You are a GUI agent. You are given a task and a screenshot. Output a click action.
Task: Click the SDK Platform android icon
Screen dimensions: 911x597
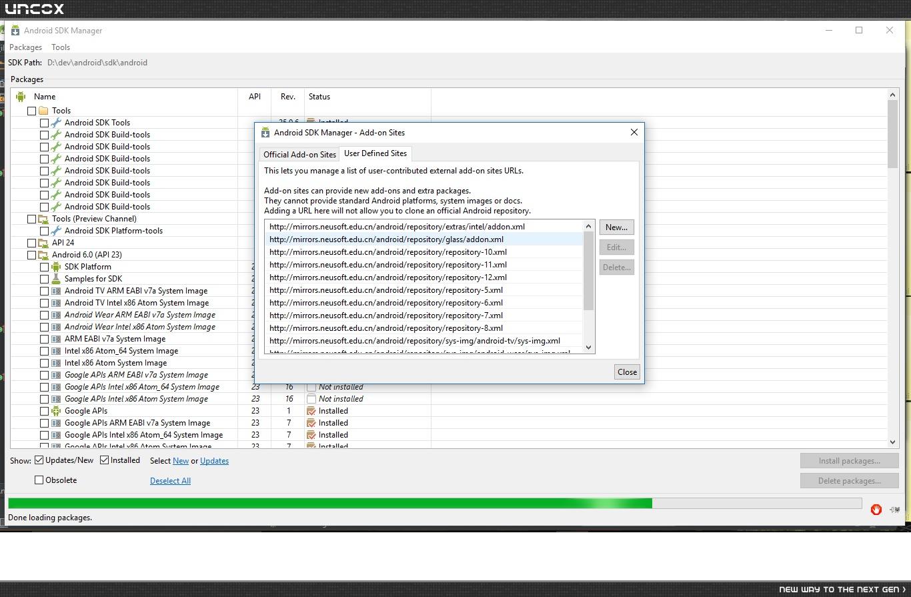point(56,267)
